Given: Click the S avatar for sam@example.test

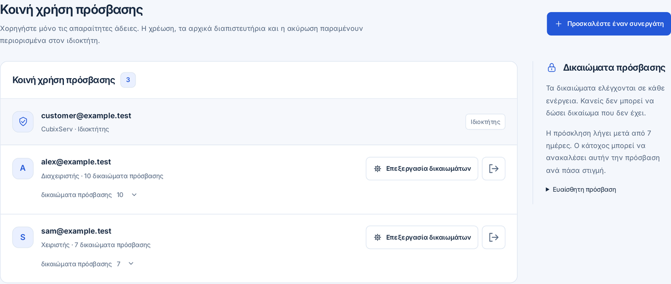Looking at the screenshot, I should click(23, 237).
